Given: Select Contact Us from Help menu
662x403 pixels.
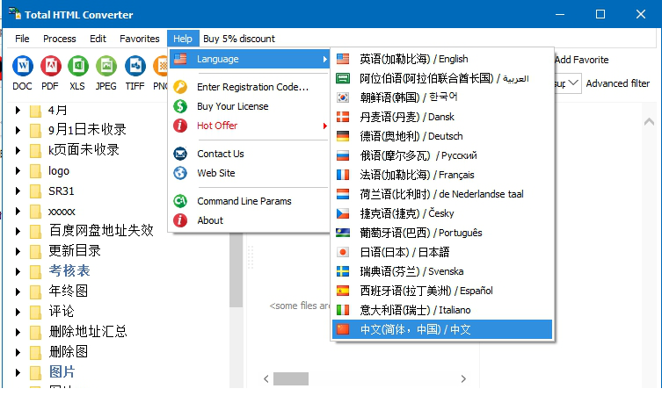Looking at the screenshot, I should (249, 154).
